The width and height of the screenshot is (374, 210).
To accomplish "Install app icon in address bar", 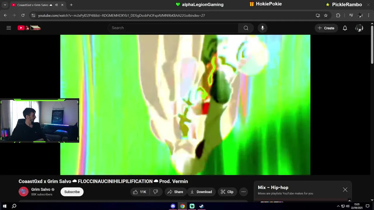I will (x=318, y=15).
